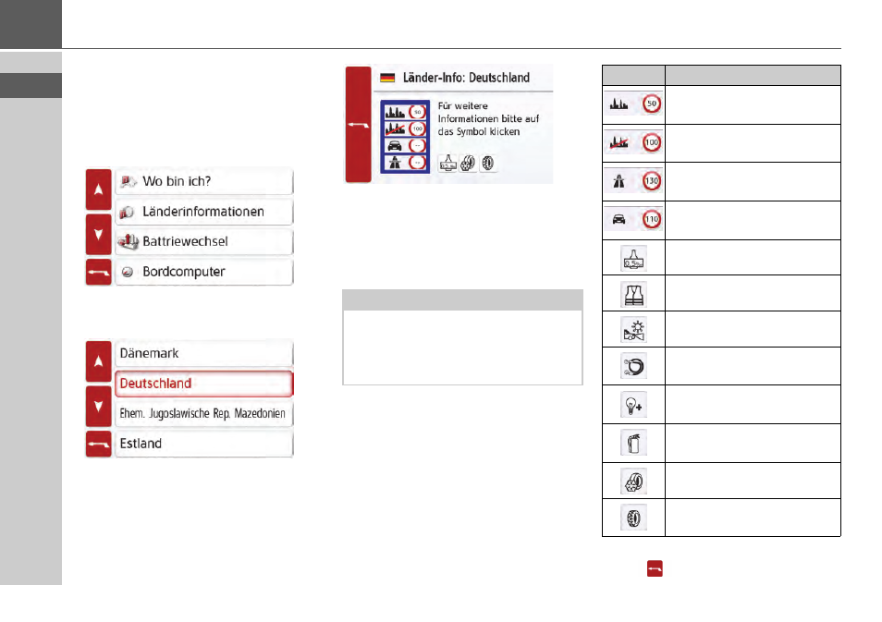The width and height of the screenshot is (882, 622).
Task: Click the back arrow next to Bordcomputer
Action: [98, 273]
